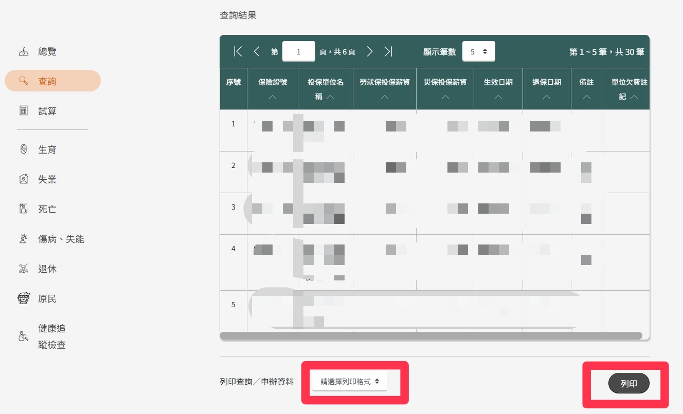Select the 原民 indigenous icon

click(x=24, y=298)
